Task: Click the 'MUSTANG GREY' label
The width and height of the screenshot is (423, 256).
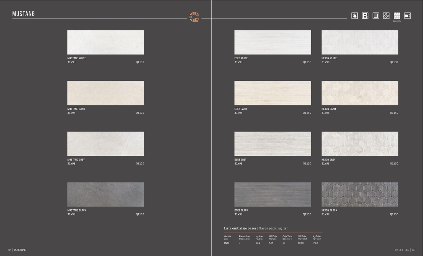Action: 76,159
